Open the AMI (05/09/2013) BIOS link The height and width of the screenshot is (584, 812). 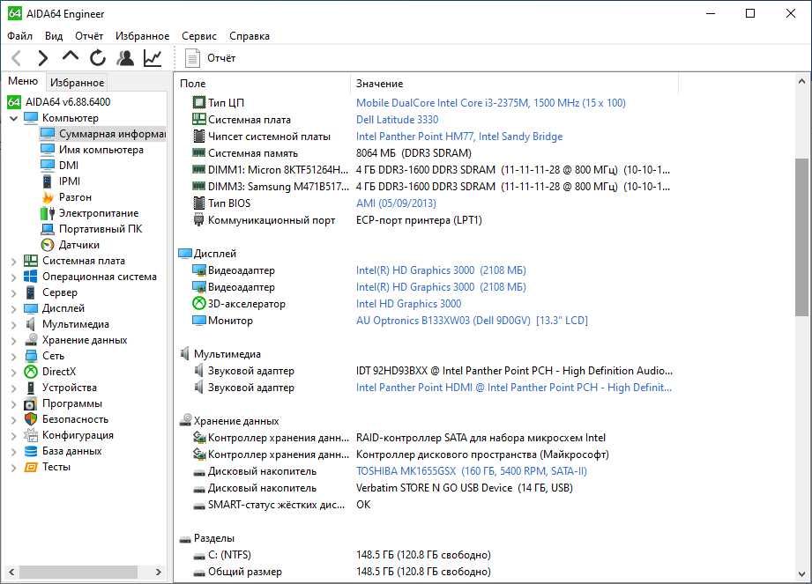[396, 203]
